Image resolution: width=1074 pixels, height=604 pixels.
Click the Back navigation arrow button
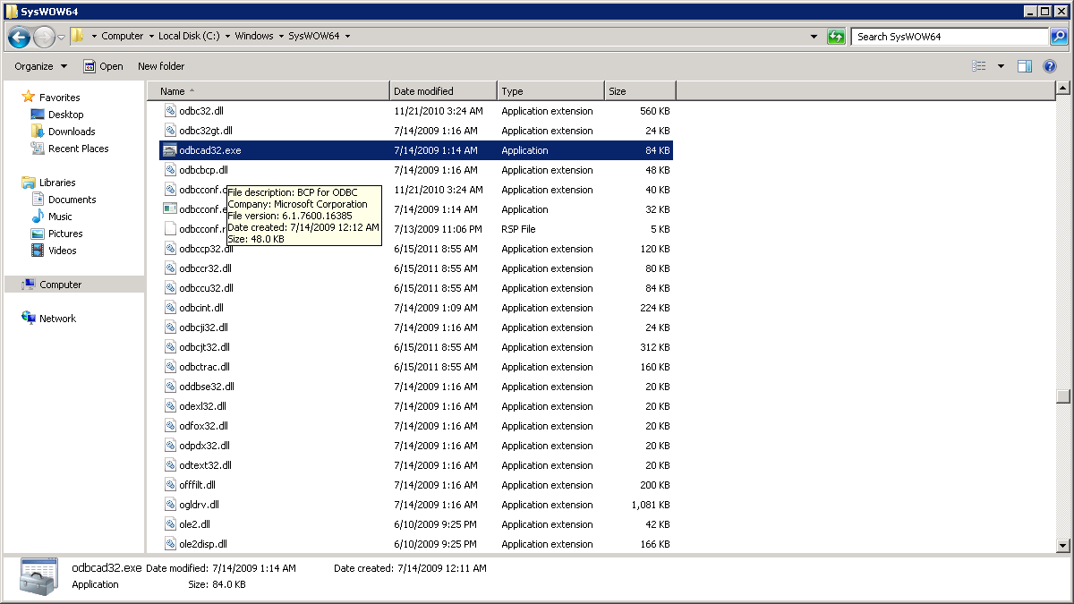click(x=20, y=37)
